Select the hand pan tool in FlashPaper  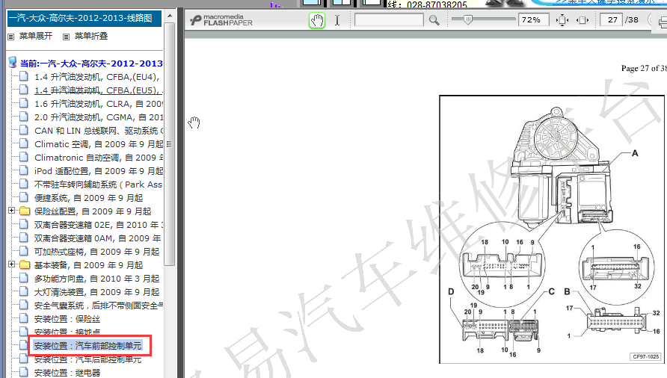point(317,20)
